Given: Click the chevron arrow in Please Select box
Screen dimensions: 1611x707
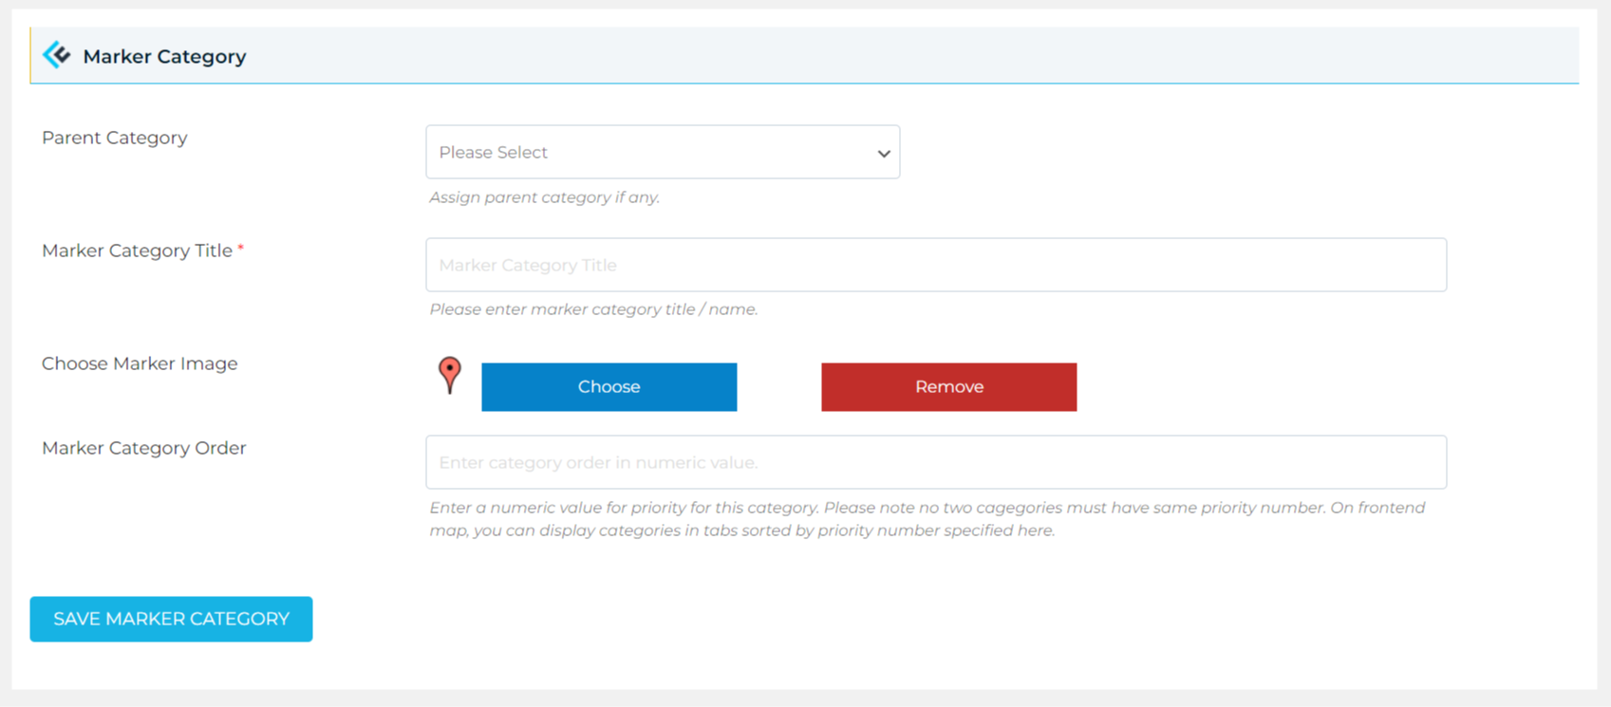Looking at the screenshot, I should click(884, 153).
